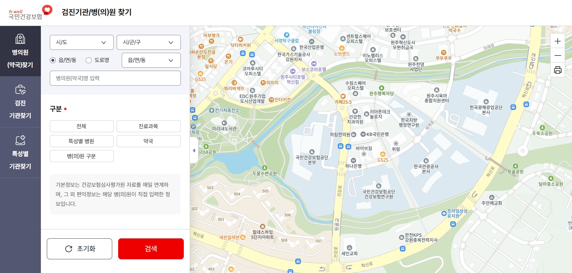Select the 검진기관찾기 search icon in the sidebar

[x=20, y=90]
